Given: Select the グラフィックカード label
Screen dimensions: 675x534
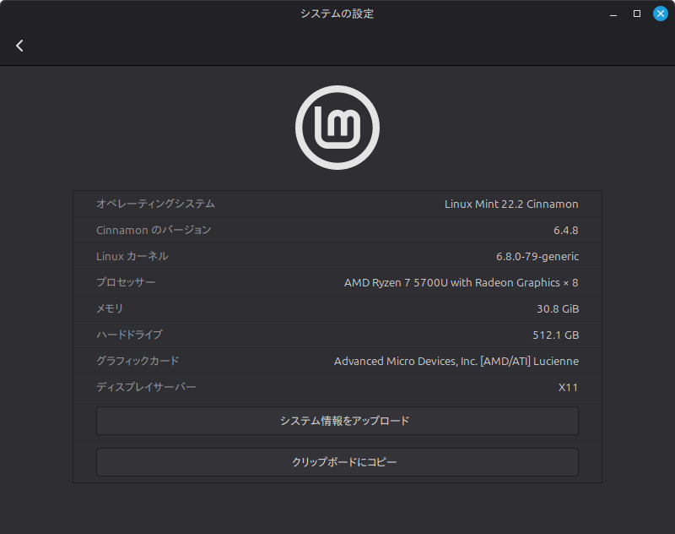Looking at the screenshot, I should [x=138, y=361].
